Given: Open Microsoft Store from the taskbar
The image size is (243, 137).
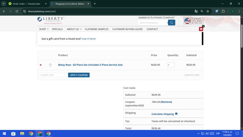Looking at the screenshot, I should pos(13,134).
